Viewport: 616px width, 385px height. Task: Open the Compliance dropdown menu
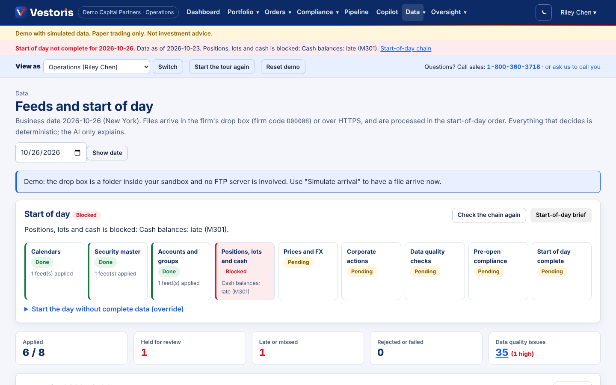tap(318, 12)
